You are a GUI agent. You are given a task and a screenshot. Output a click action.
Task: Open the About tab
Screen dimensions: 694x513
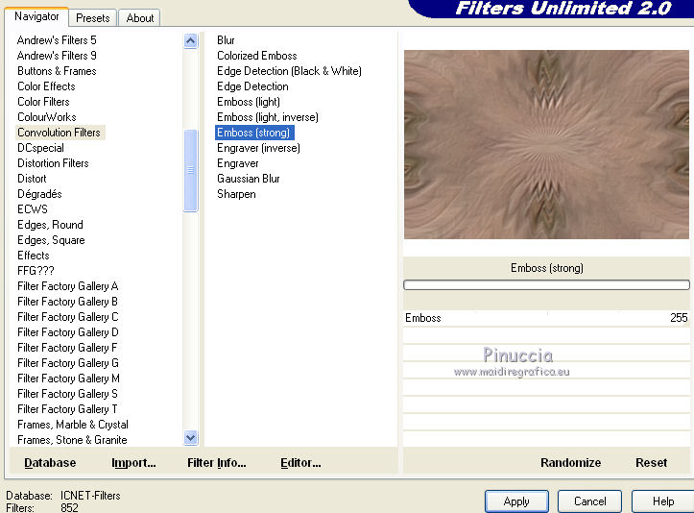point(140,18)
